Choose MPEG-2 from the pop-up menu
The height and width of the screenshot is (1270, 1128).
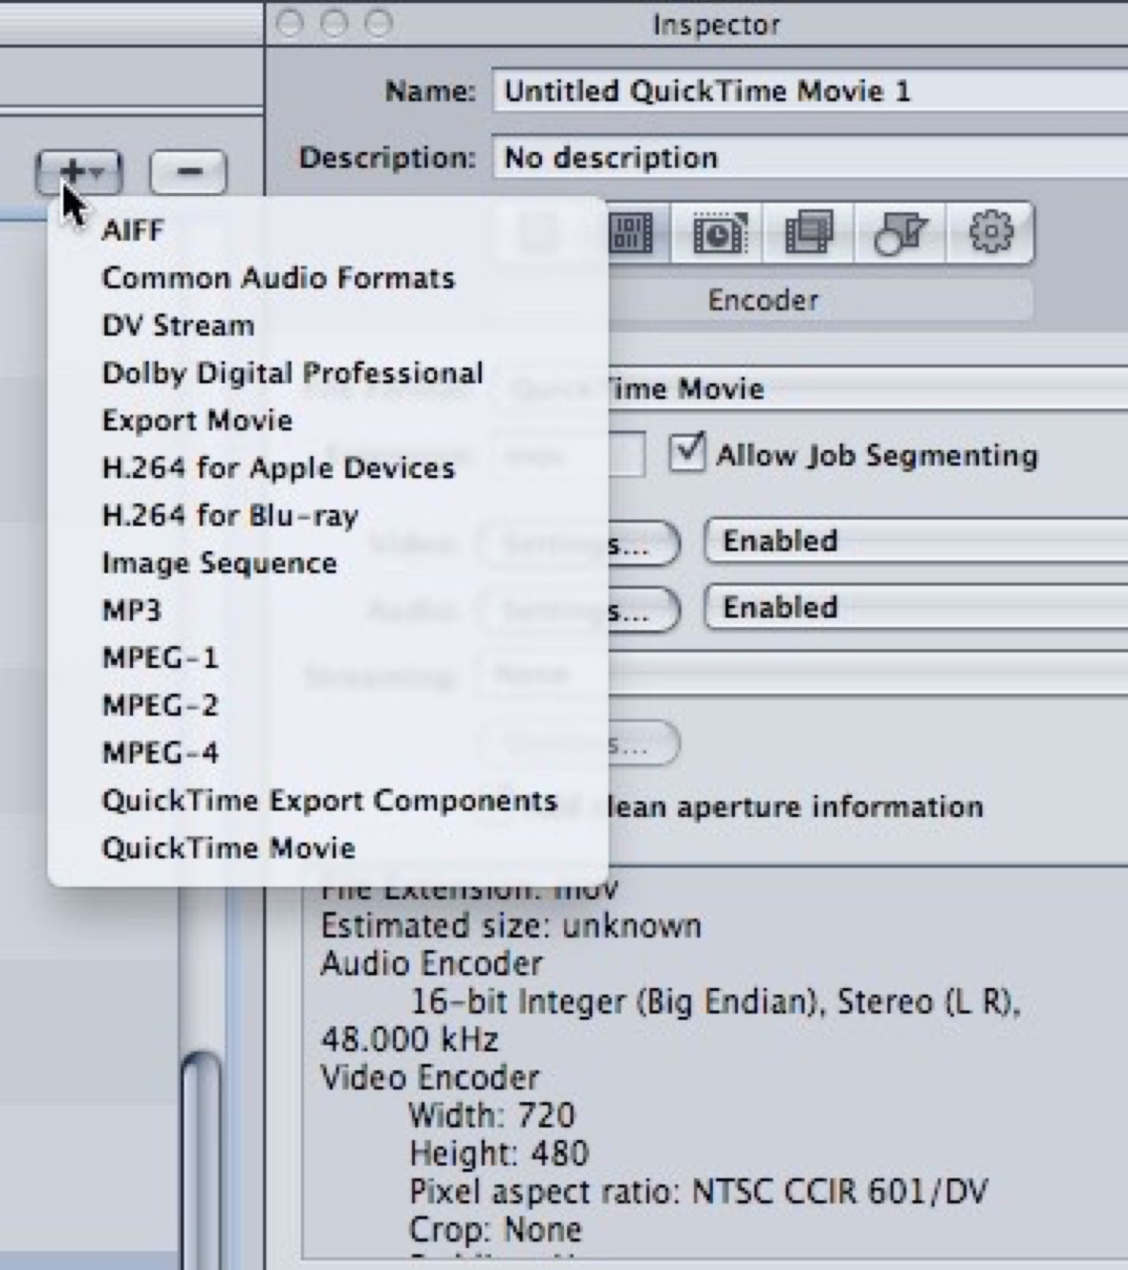tap(160, 705)
